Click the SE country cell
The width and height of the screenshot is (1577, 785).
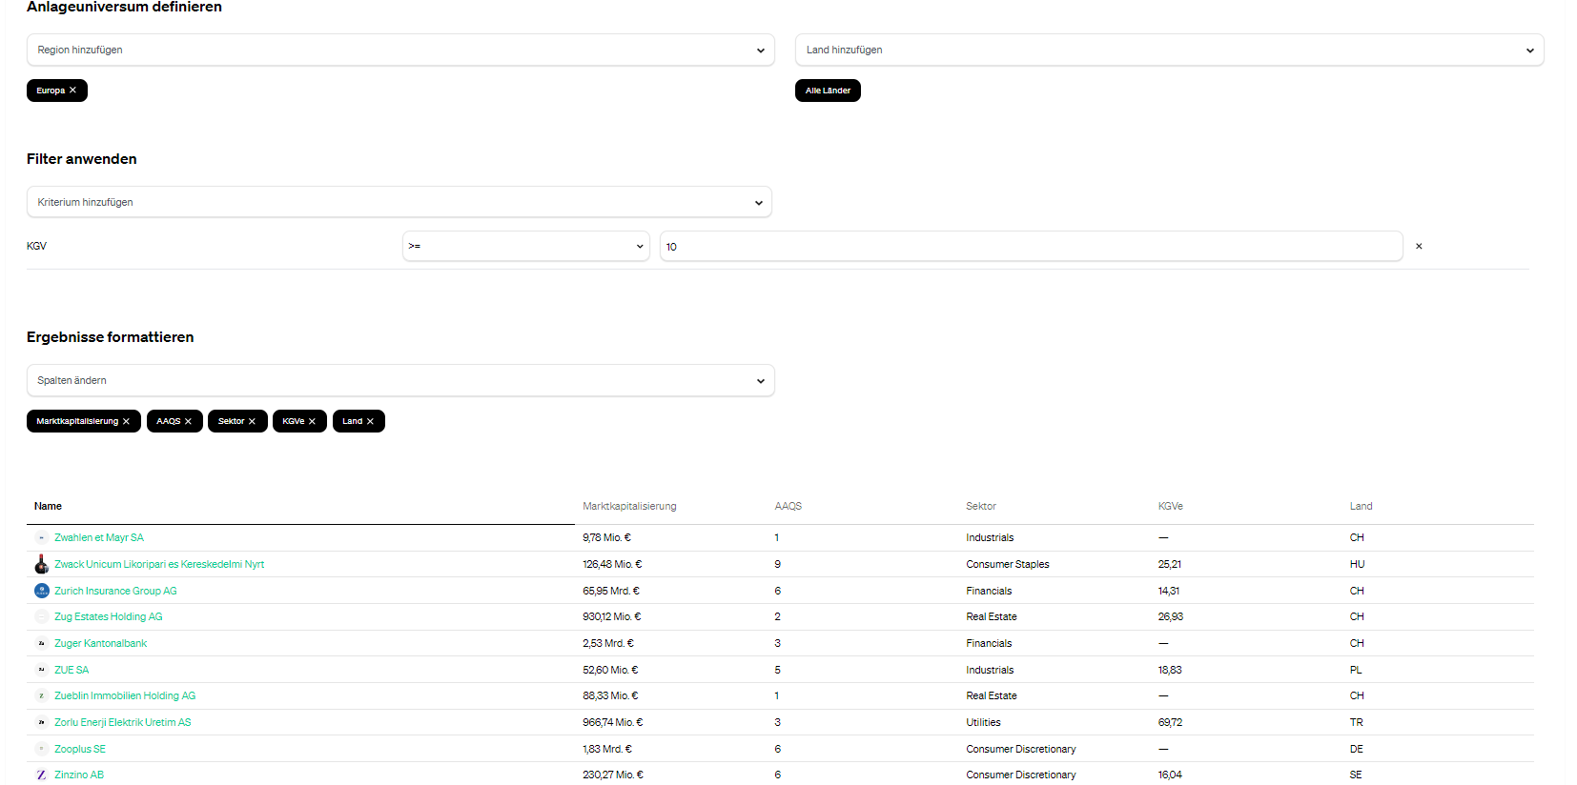coord(1356,775)
